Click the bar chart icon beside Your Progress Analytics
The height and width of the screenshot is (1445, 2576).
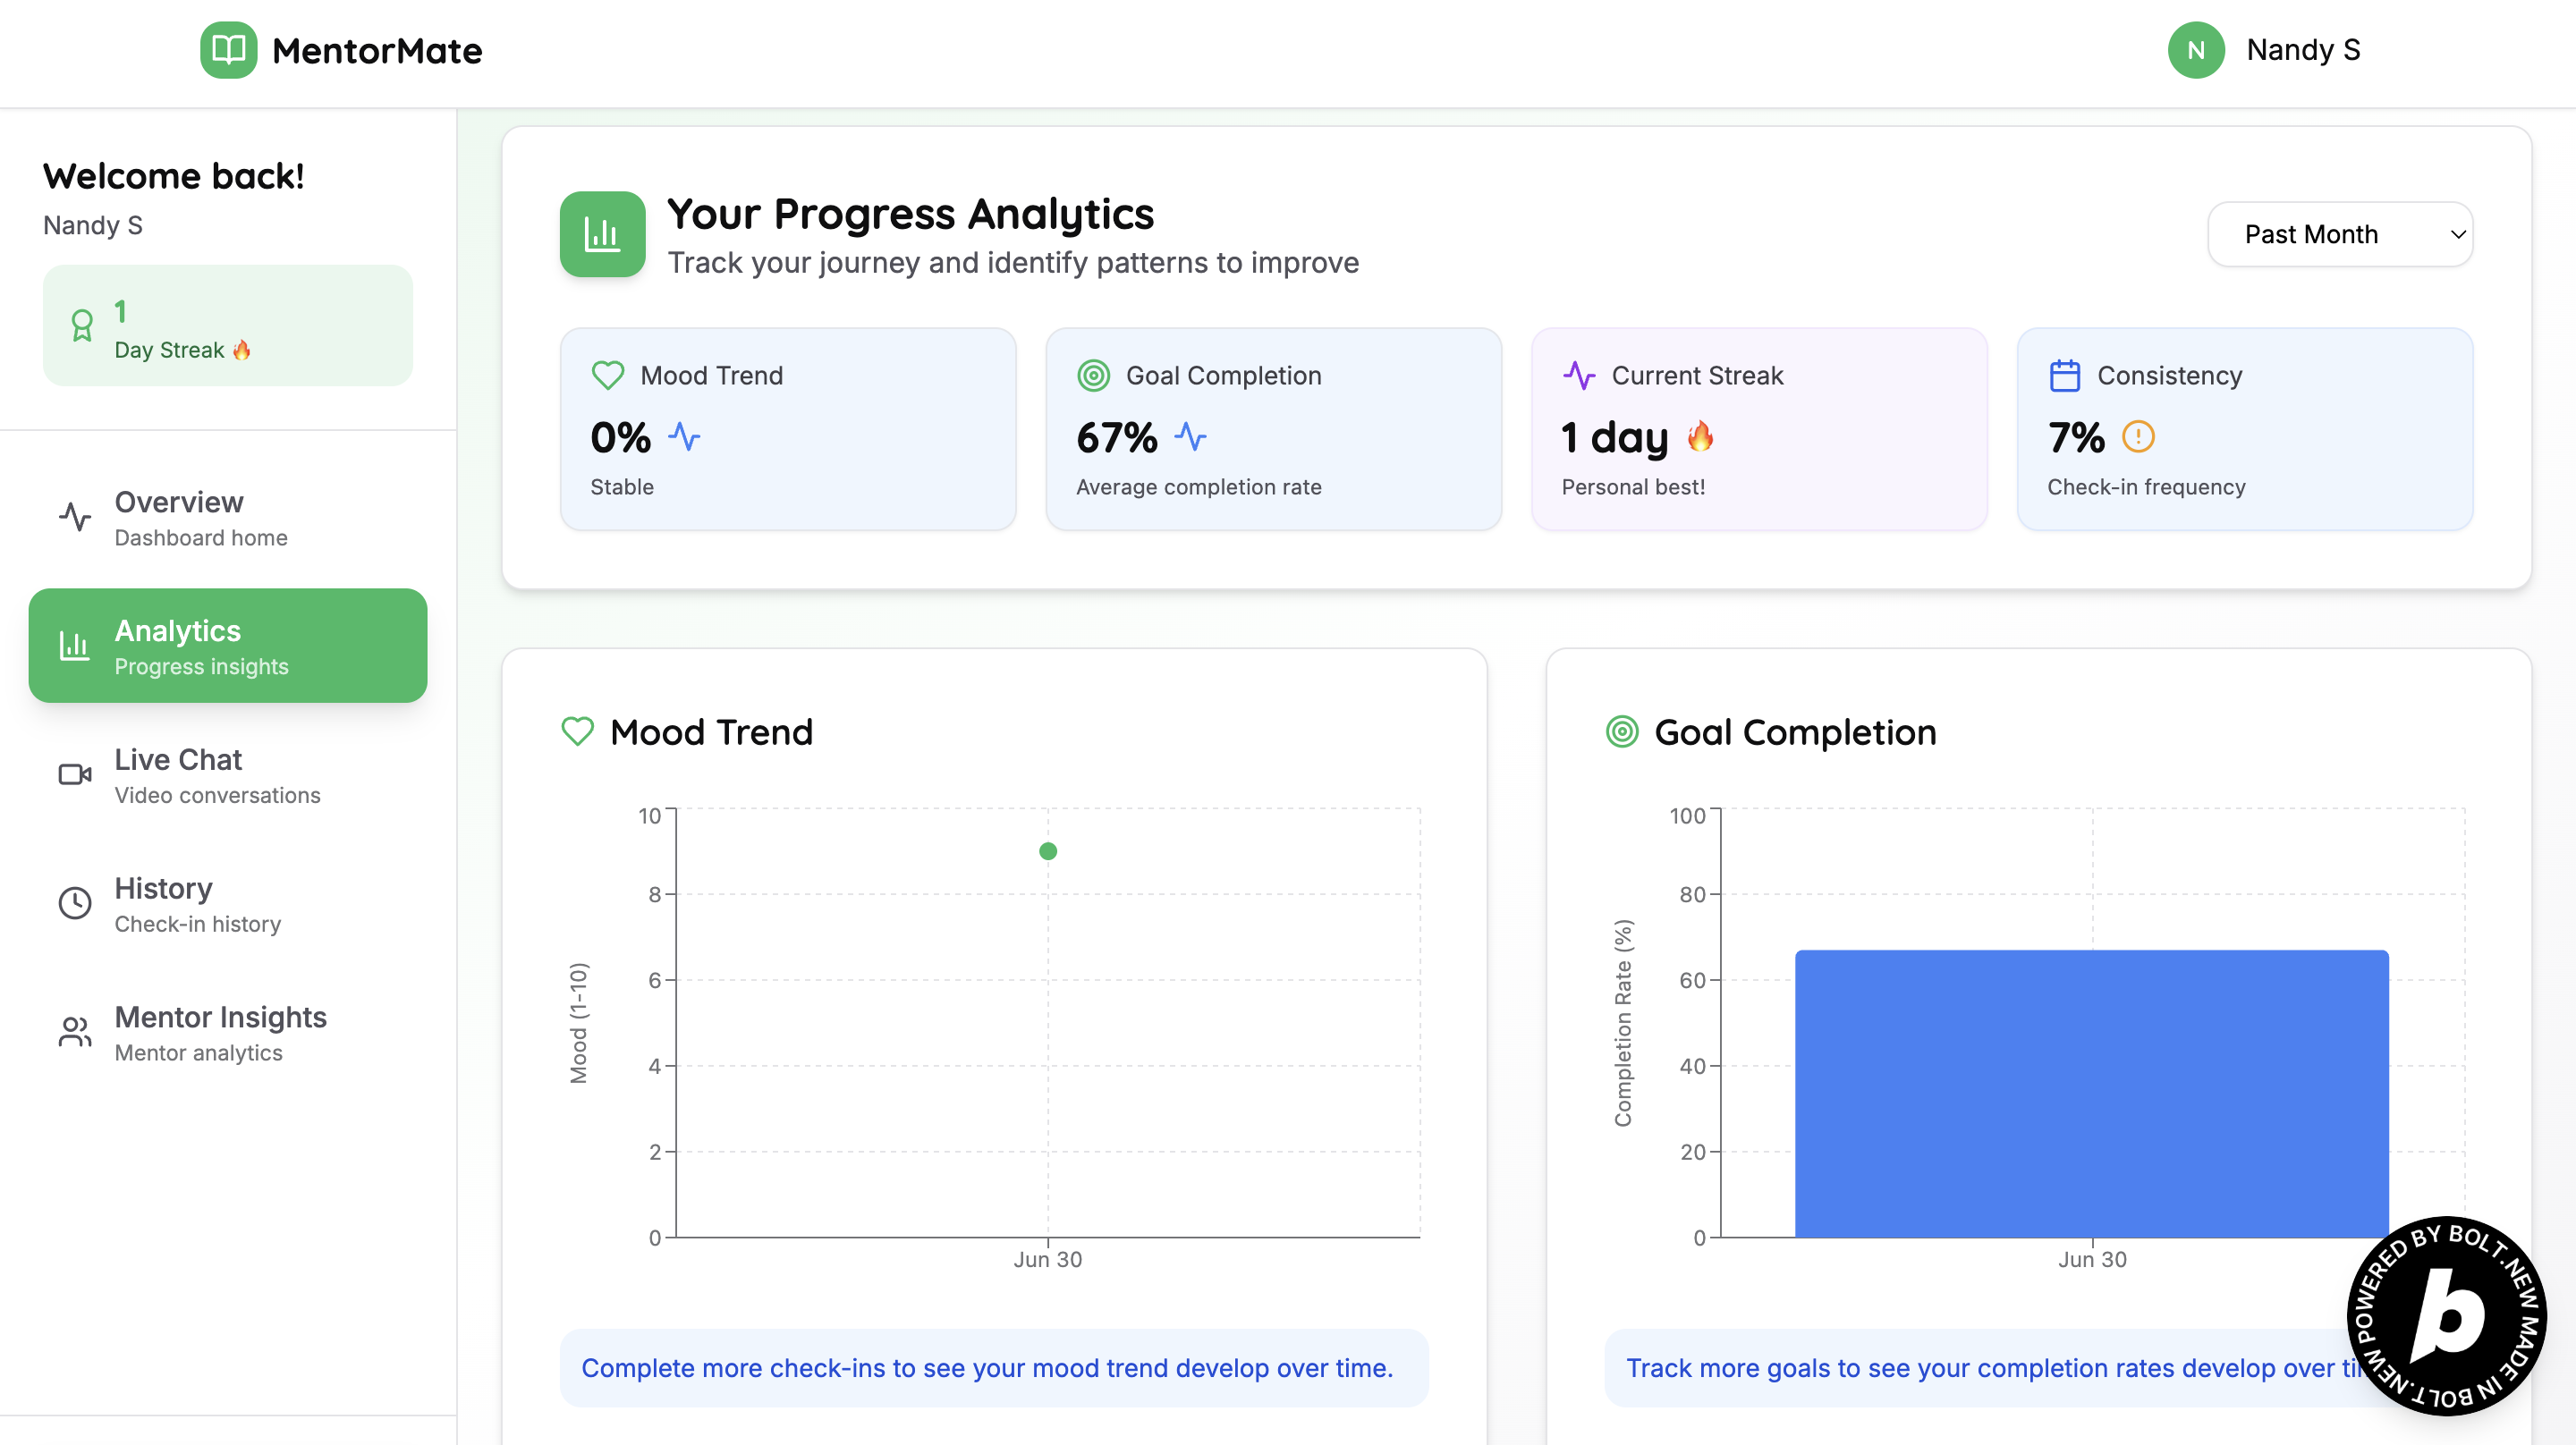602,234
